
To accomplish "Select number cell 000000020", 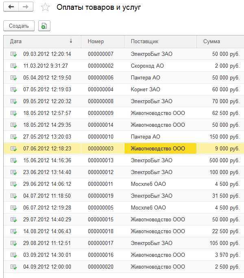I will pyautogui.click(x=101, y=267).
